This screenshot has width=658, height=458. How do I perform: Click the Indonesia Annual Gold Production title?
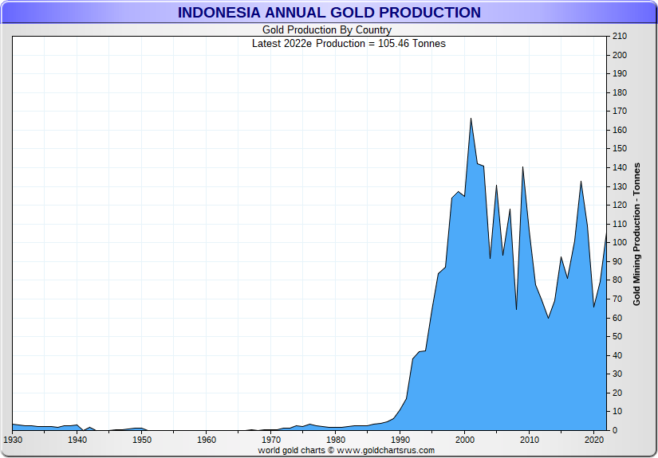tap(329, 13)
